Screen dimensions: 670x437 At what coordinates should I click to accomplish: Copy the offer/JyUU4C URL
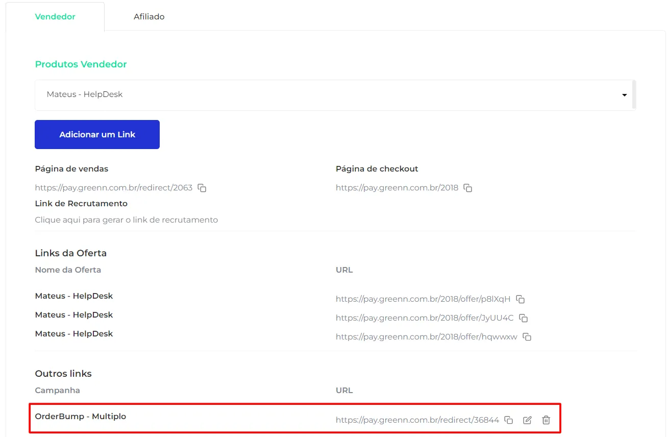coord(524,318)
